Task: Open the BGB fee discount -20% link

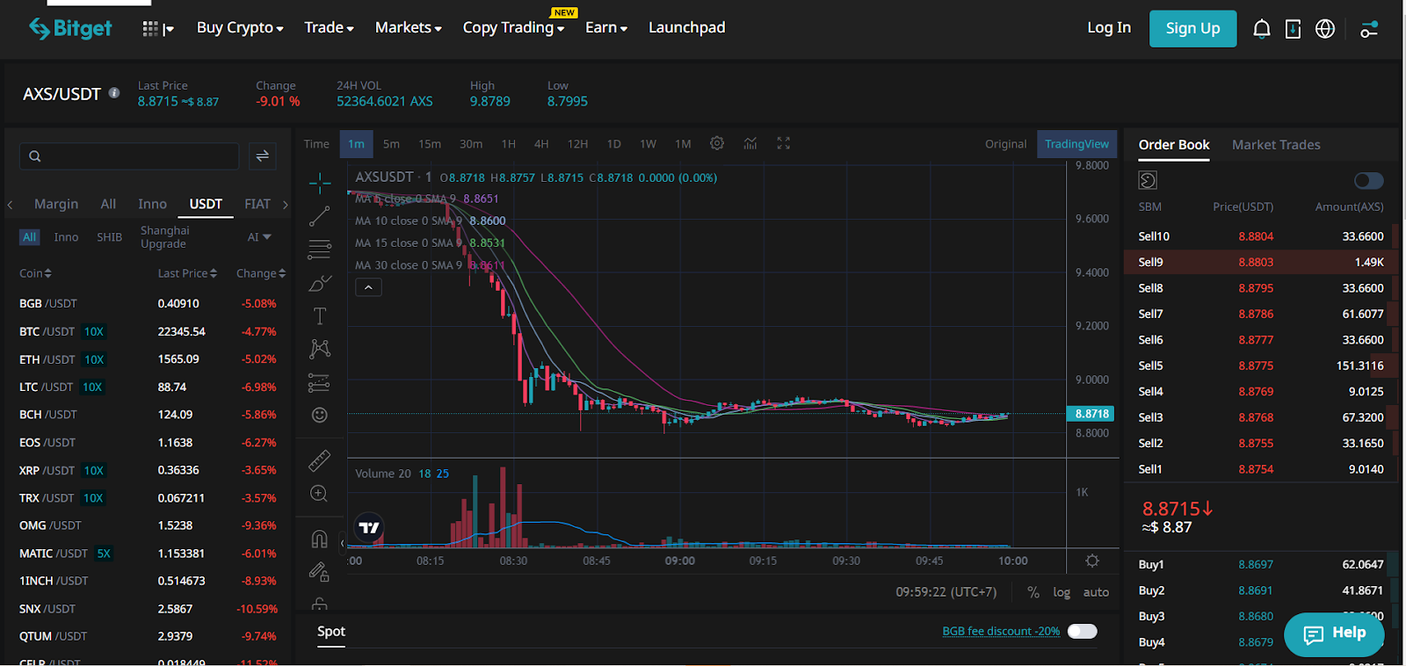Action: (1001, 632)
